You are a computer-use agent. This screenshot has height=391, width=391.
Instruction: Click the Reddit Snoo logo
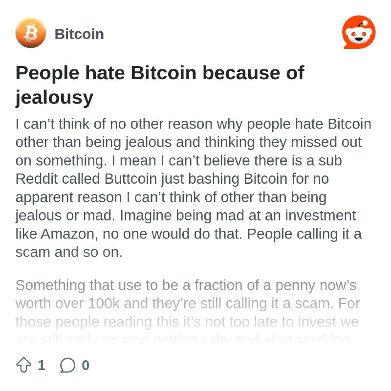click(359, 32)
